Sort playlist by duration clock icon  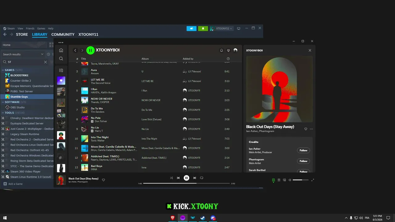point(228,59)
